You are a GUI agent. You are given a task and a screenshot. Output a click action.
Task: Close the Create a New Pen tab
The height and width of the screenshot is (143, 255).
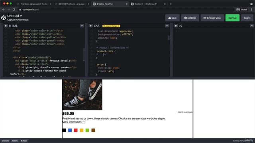[x=127, y=4]
